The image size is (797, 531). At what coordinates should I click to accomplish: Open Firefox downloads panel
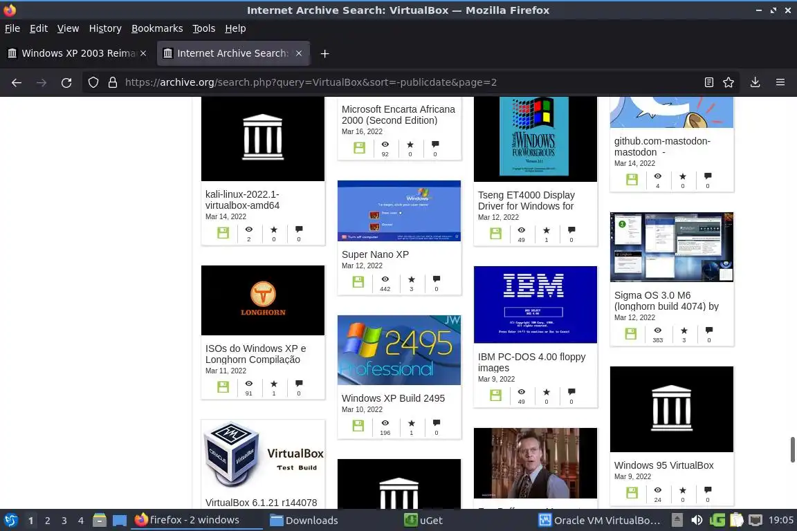(x=755, y=82)
